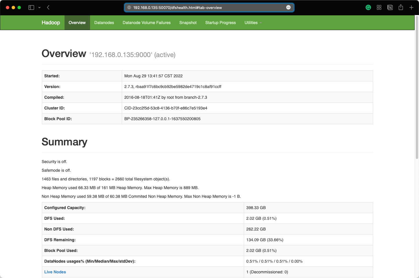Open Datanode Volume Failures tab
The image size is (419, 278).
point(147,23)
